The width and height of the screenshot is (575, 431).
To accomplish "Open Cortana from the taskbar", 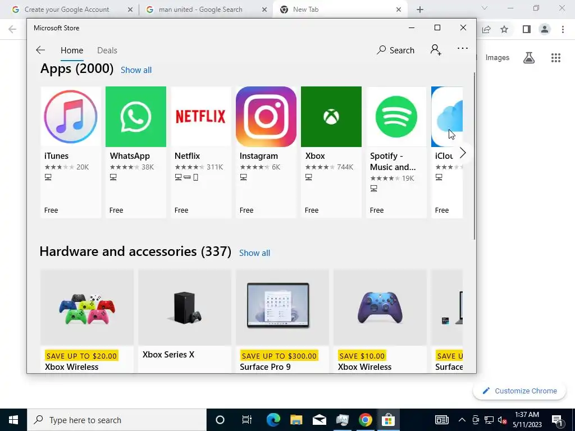I will pyautogui.click(x=220, y=420).
